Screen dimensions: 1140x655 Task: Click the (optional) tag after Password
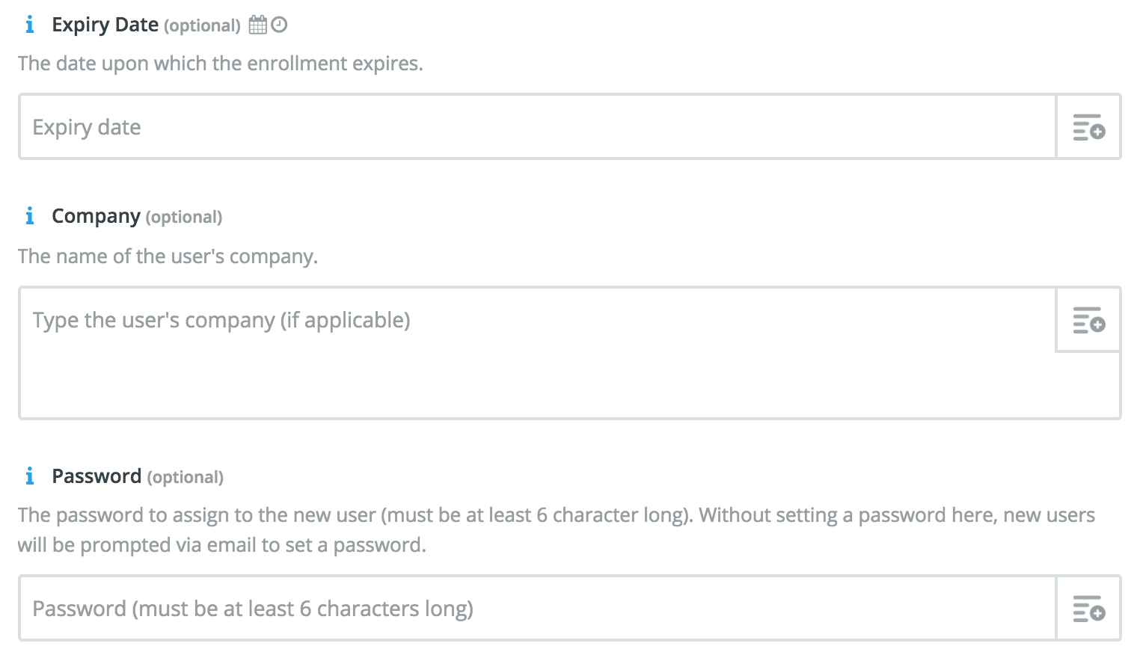(186, 477)
